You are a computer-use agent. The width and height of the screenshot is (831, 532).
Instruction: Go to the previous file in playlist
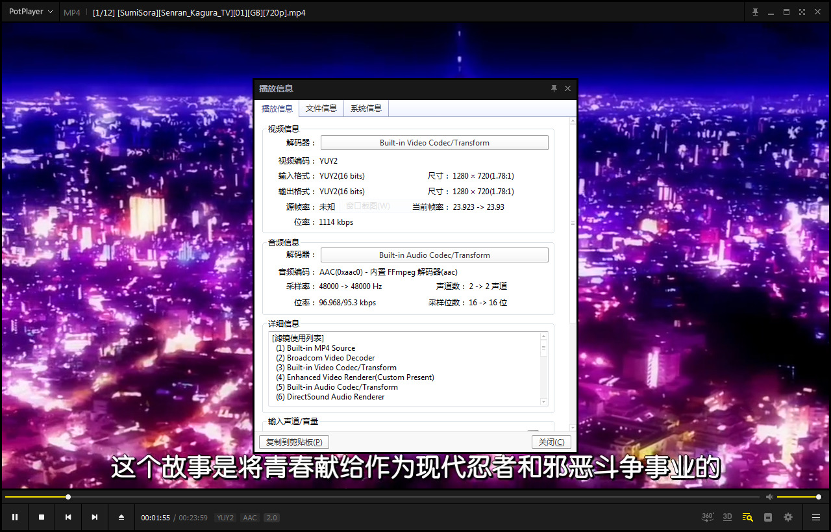tap(68, 517)
